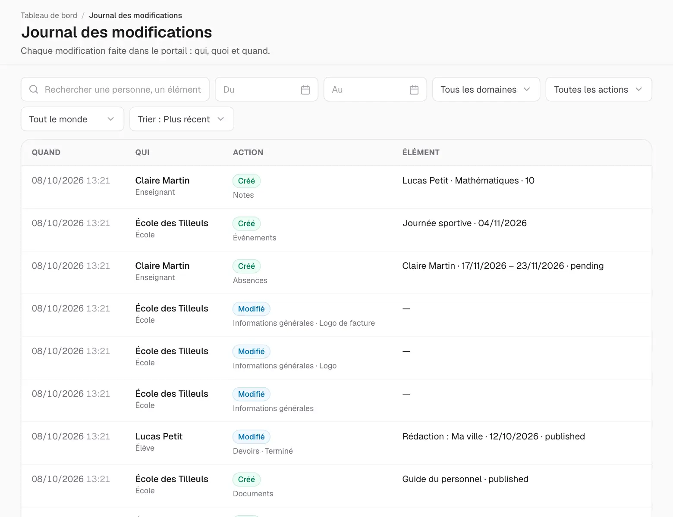
Task: Click the Au date input field
Action: [375, 89]
